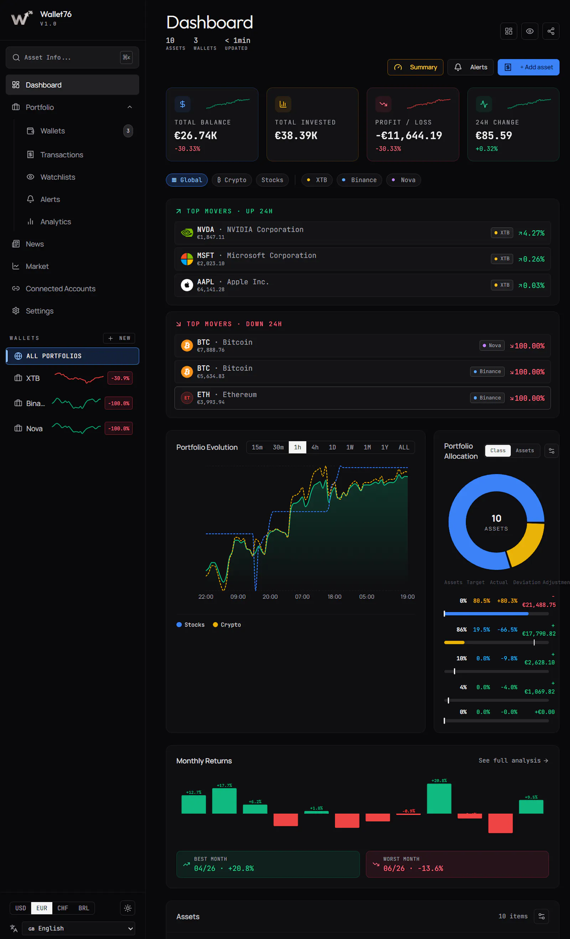Filter by Binance wallet chip

359,180
